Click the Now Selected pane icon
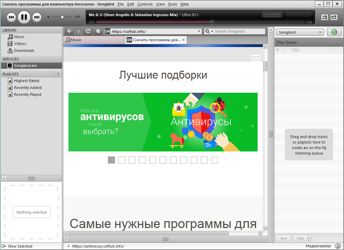 4,246
